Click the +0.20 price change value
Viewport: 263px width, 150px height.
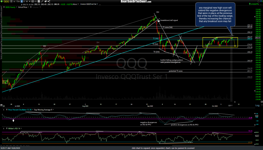pos(63,4)
